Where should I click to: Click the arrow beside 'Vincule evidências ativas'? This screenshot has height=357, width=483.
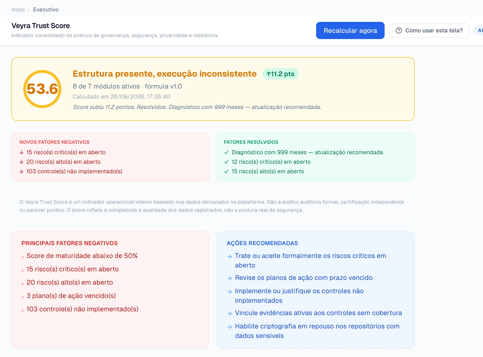[x=229, y=313]
